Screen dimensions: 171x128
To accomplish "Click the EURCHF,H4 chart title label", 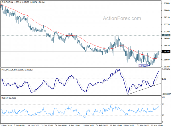I will [7, 2].
